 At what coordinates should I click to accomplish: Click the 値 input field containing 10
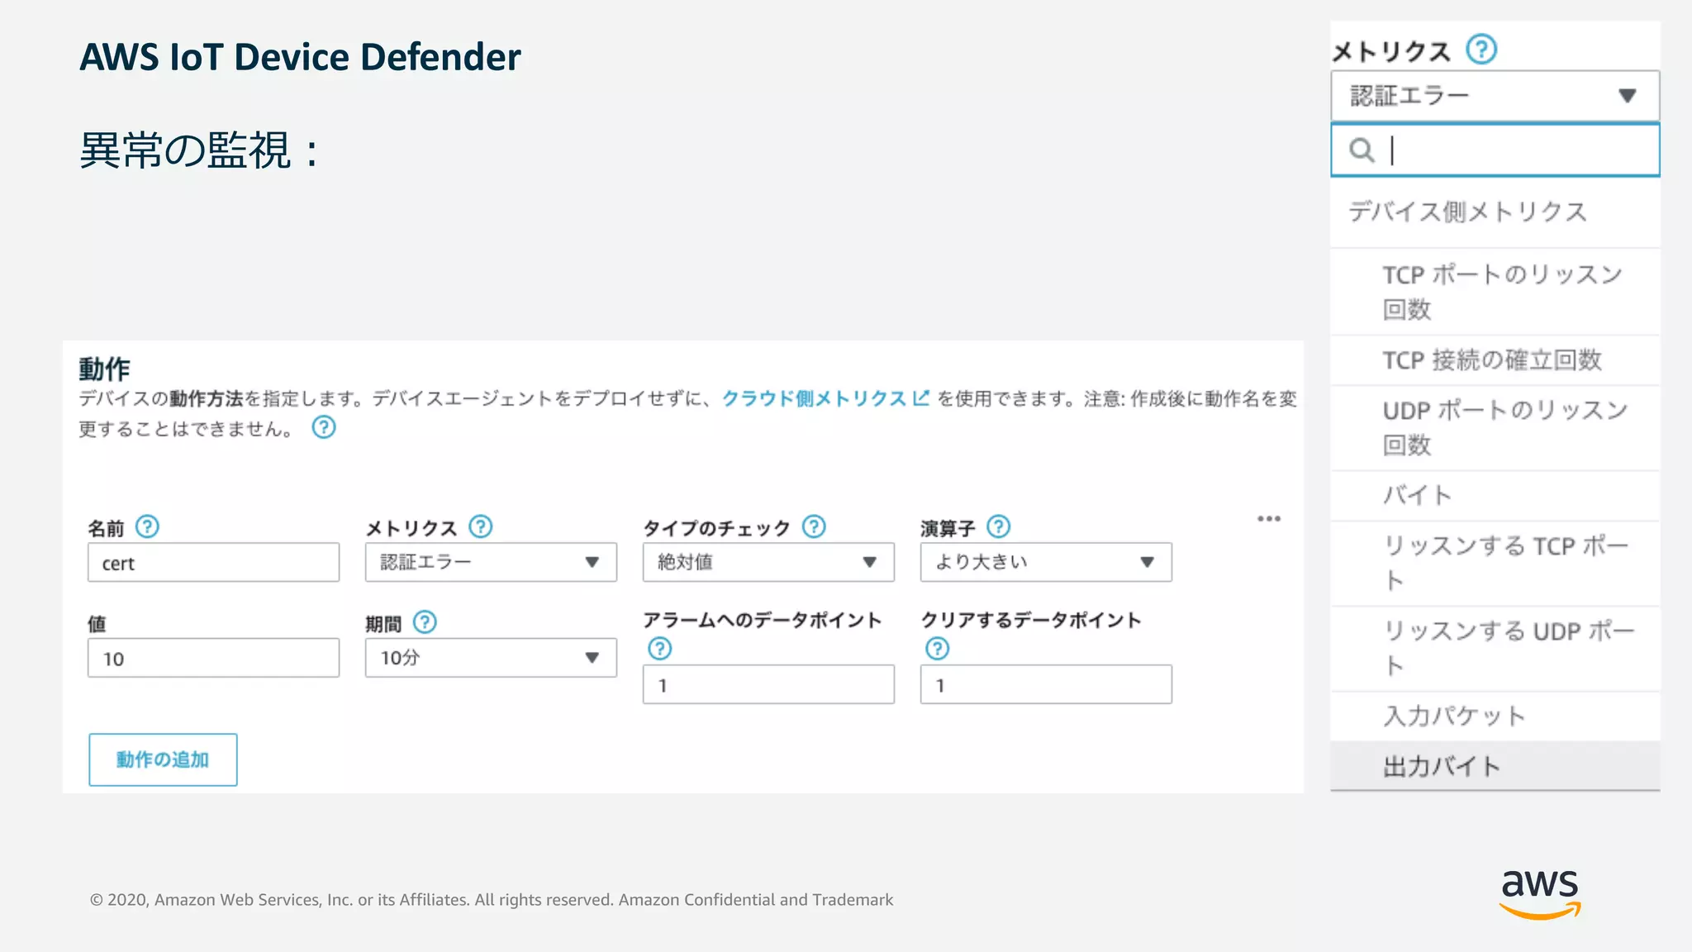click(x=213, y=658)
